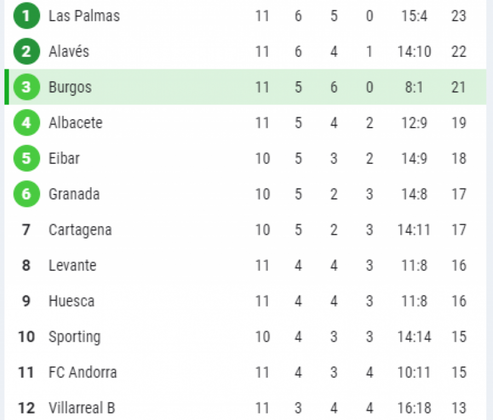Click the Cartagena team name
Viewport: 493px width, 420px height.
[x=80, y=229]
